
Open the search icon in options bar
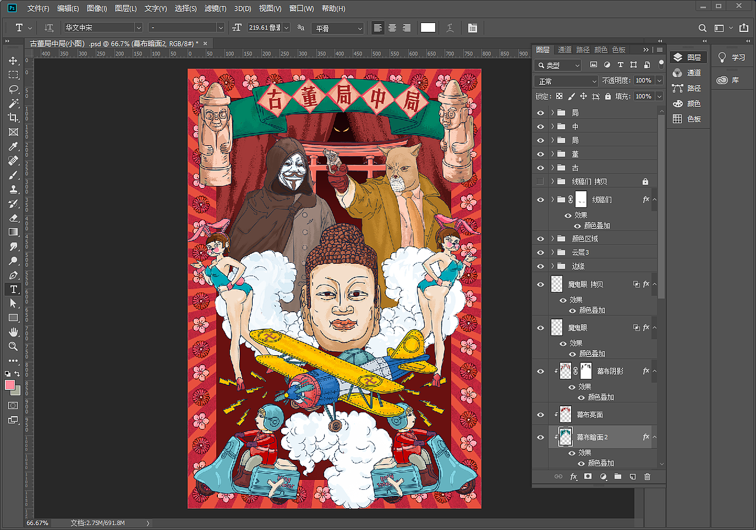702,28
